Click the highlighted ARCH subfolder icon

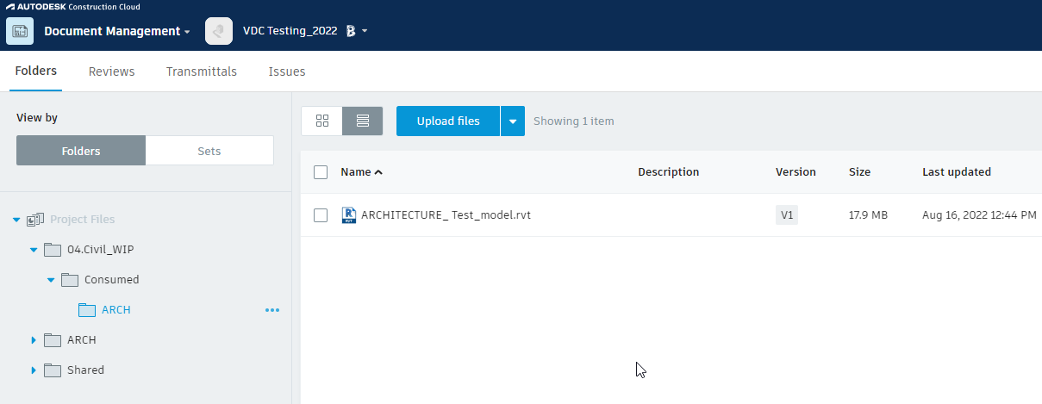tap(87, 310)
